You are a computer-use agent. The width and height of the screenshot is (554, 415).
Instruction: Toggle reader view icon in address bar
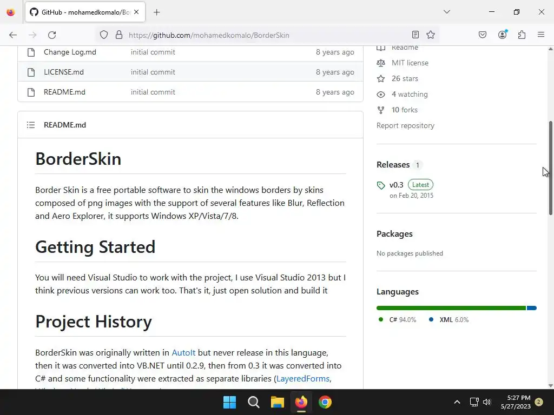pyautogui.click(x=415, y=35)
